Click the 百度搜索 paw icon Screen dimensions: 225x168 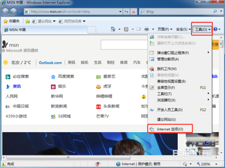coord(53,77)
